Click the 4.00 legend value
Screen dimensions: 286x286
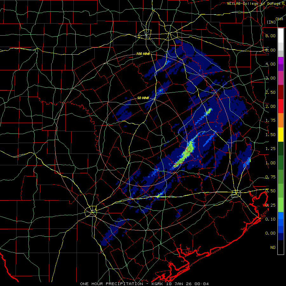tap(270, 64)
